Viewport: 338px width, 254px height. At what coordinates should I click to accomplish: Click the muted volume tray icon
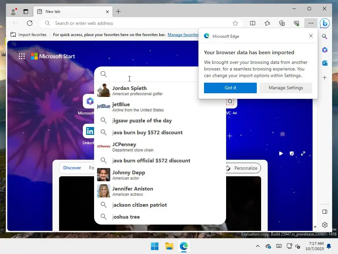(298, 246)
